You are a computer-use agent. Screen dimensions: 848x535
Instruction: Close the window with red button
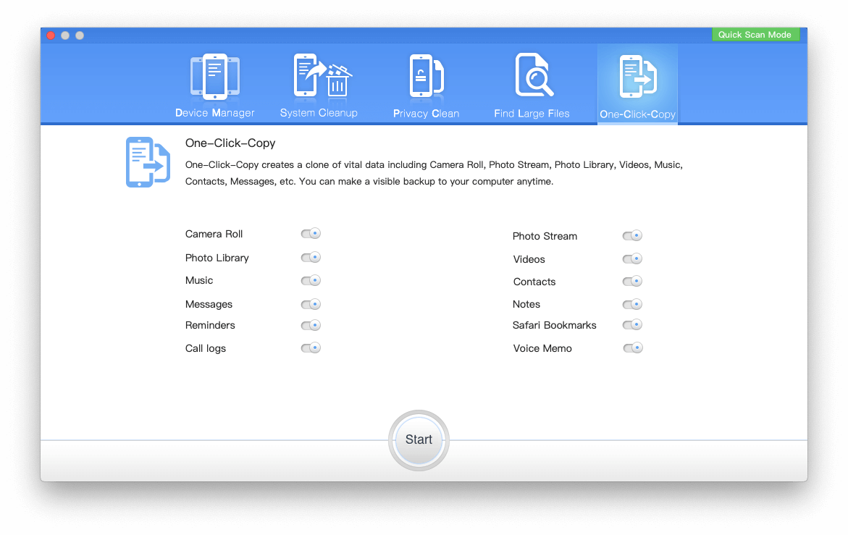coord(51,35)
